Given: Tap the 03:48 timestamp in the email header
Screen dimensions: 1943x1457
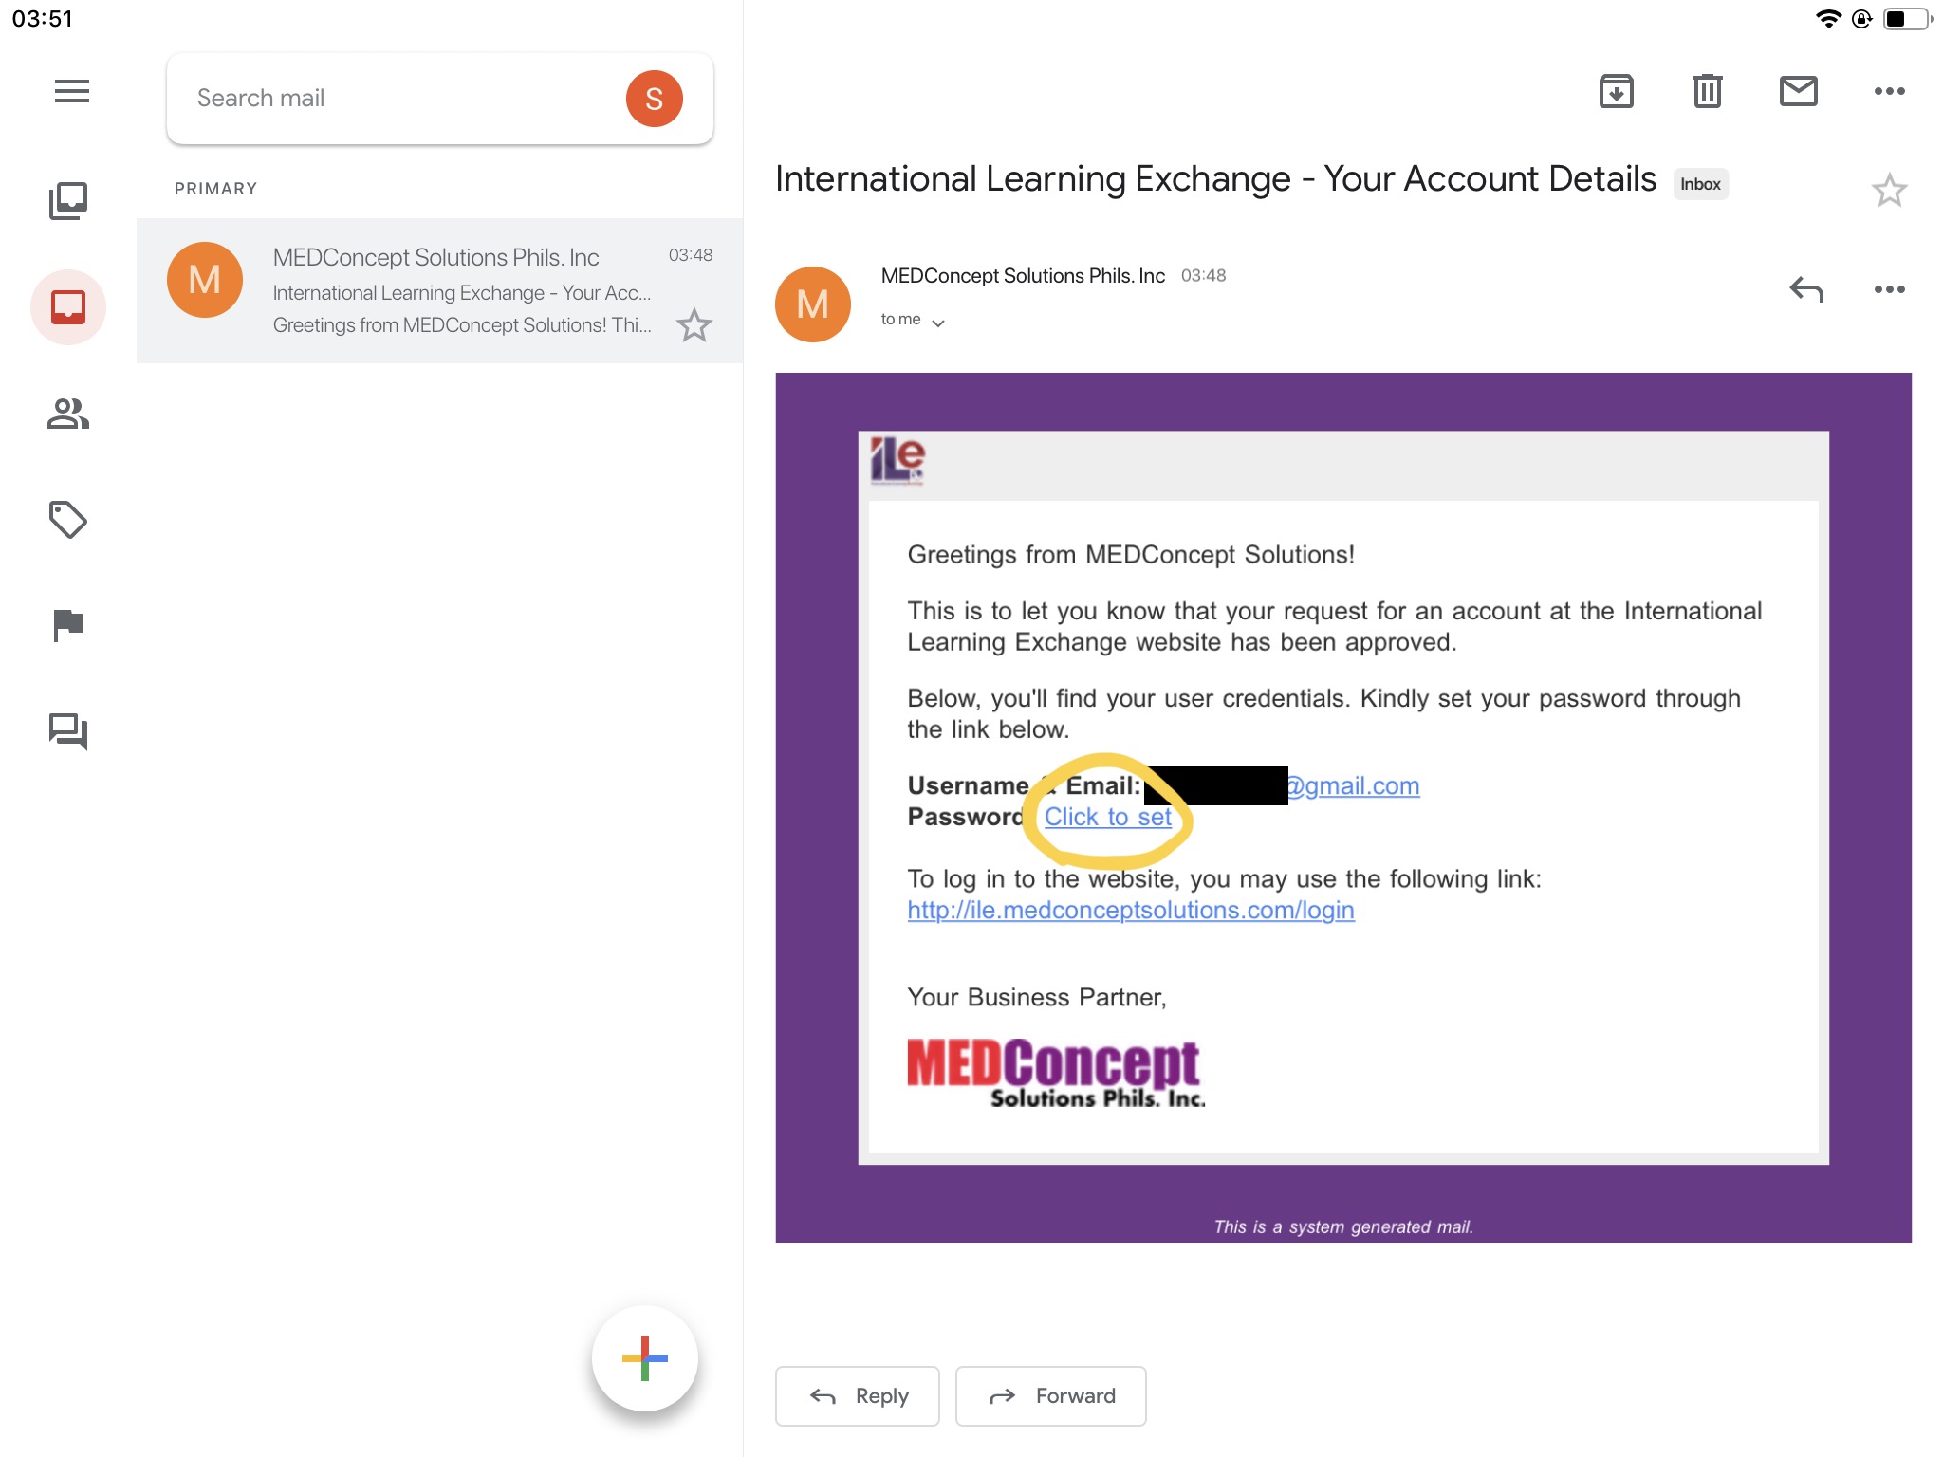Looking at the screenshot, I should (1203, 275).
